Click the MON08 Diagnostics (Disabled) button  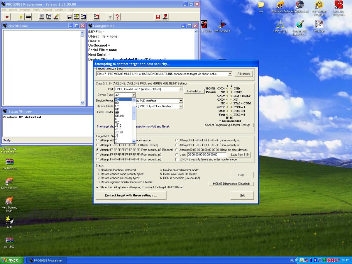(231, 184)
